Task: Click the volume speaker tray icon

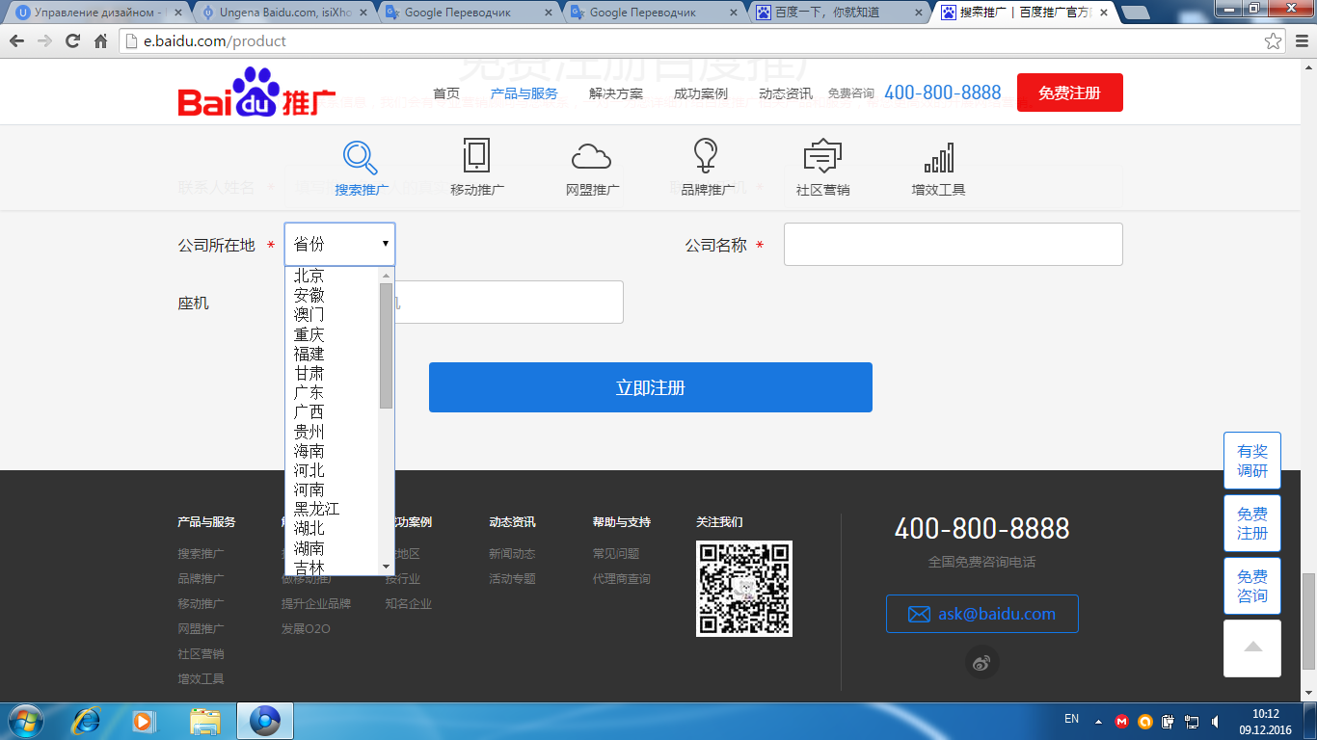Action: (1215, 721)
